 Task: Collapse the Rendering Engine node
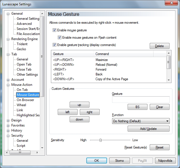point(8,40)
